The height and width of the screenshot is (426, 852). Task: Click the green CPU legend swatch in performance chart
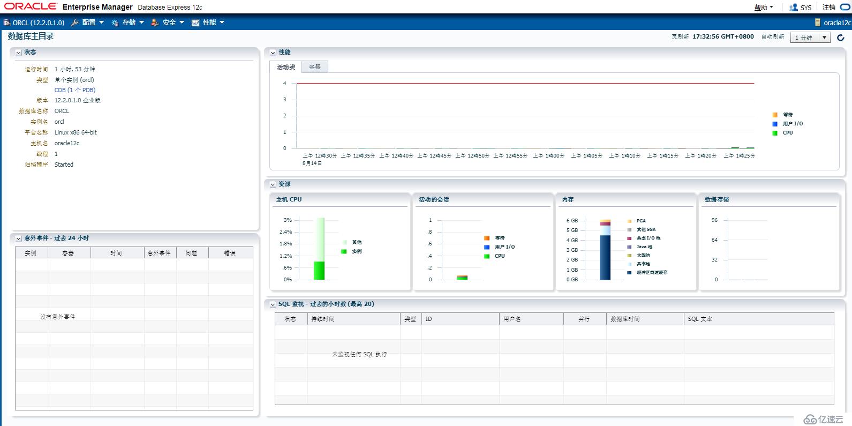(x=775, y=133)
